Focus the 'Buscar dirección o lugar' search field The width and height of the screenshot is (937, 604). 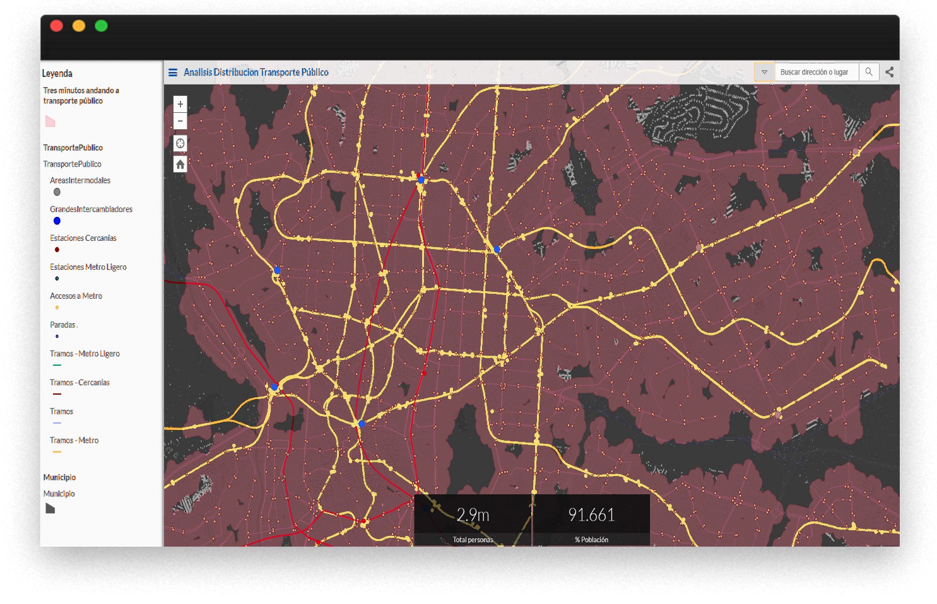point(816,72)
